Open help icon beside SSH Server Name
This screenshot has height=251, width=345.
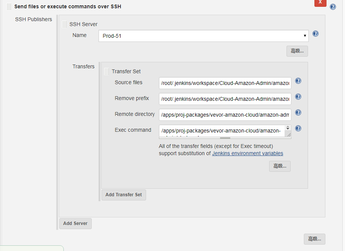pos(316,34)
